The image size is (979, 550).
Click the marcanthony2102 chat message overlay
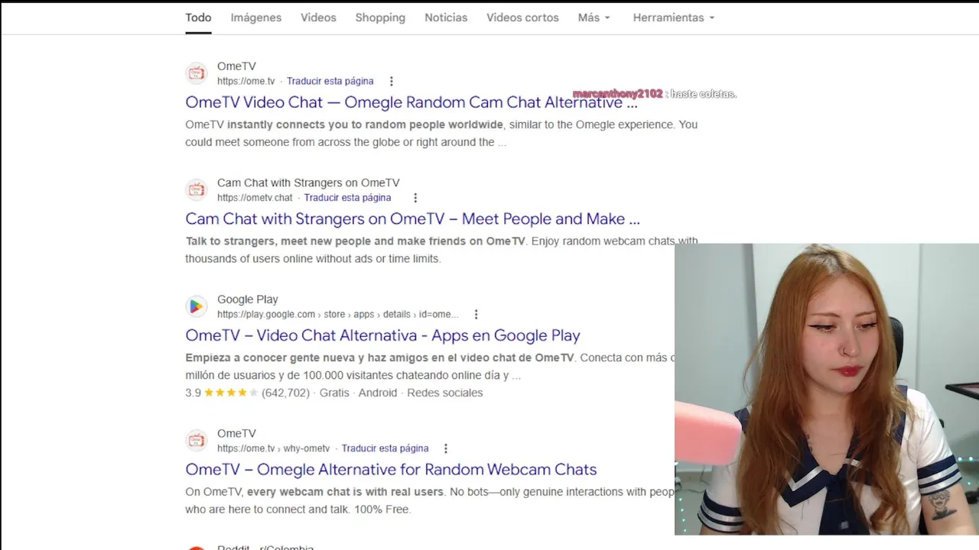tap(654, 94)
